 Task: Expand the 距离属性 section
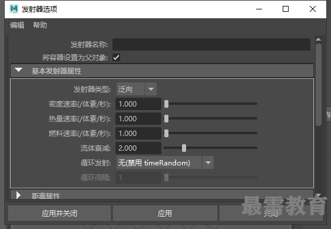pyautogui.click(x=162, y=195)
